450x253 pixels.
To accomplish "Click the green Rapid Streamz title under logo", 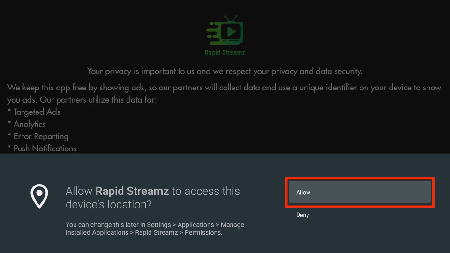I will [x=225, y=53].
